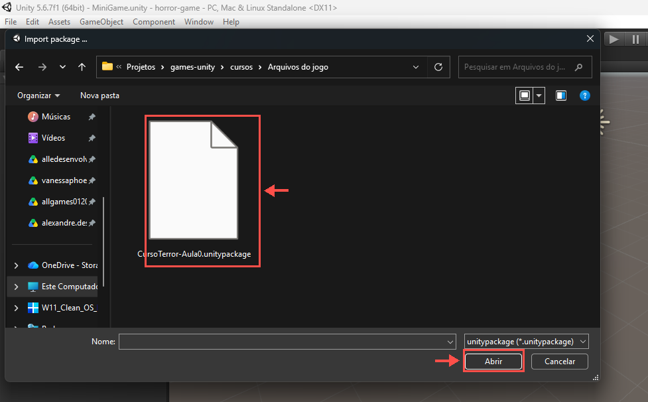The height and width of the screenshot is (402, 648).
Task: Select W11_Clean_OS_ drive in sidebar
Action: [x=62, y=308]
